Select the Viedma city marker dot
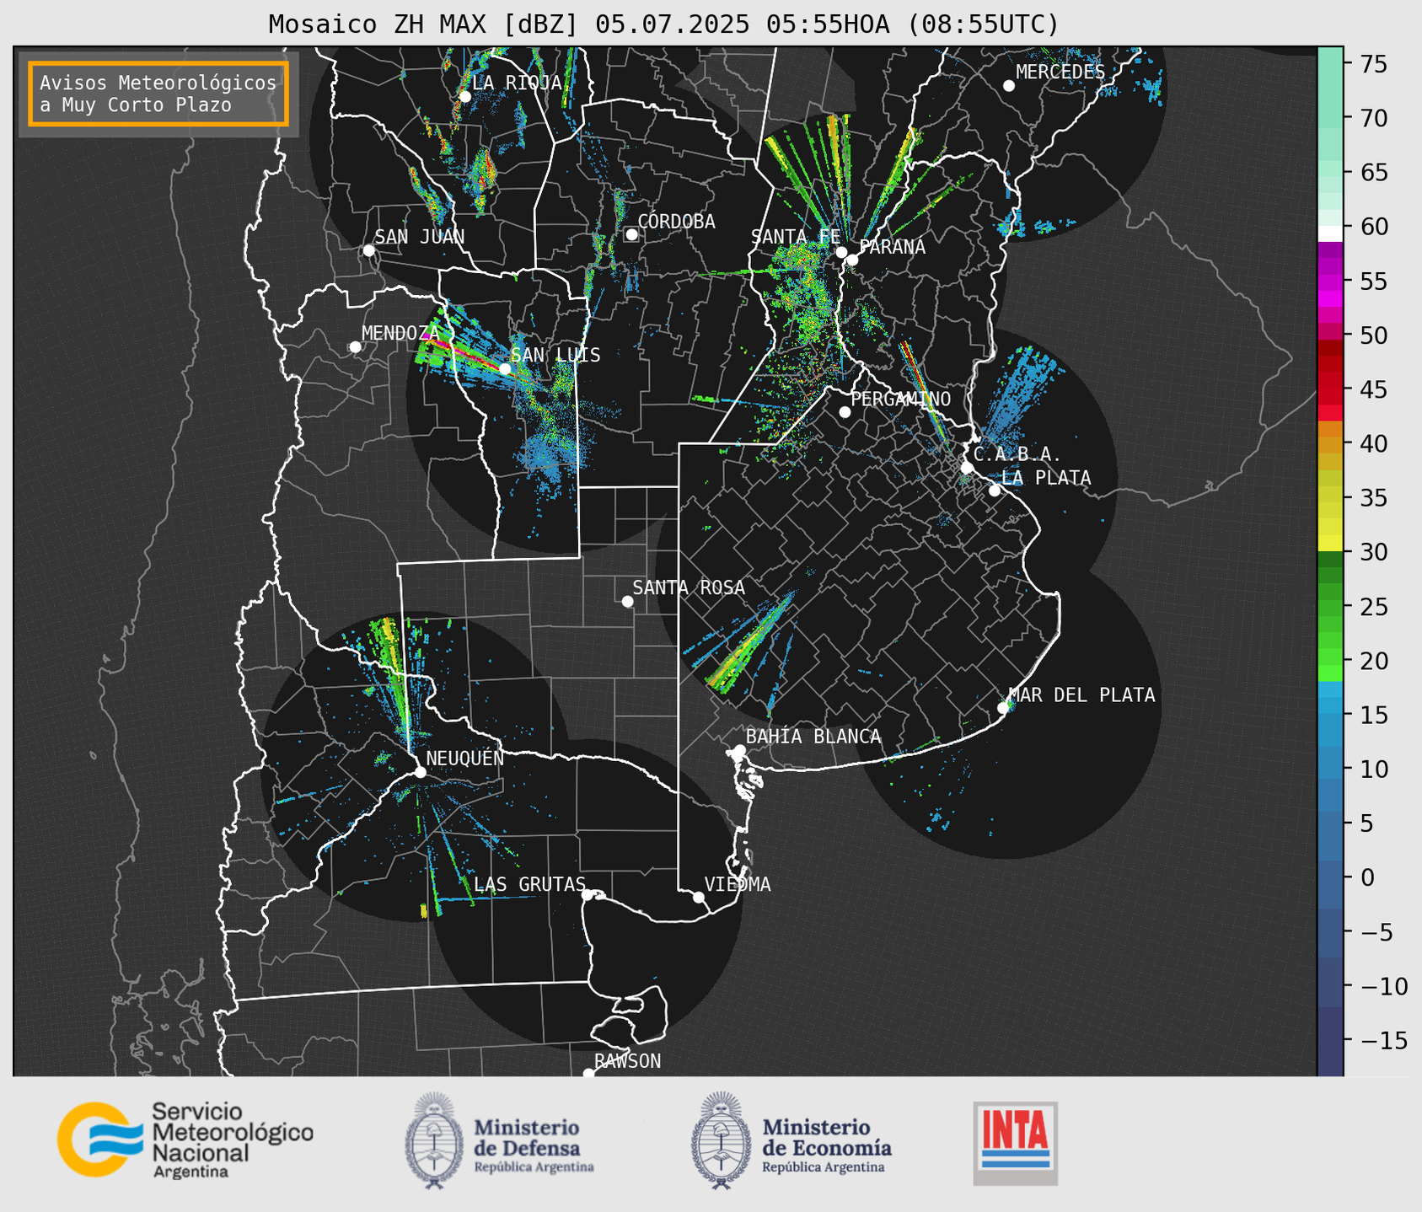This screenshot has height=1212, width=1422. click(698, 897)
